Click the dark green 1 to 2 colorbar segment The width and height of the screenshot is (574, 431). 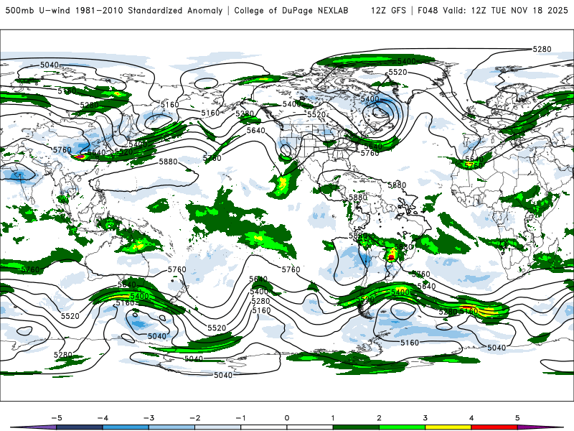pos(356,427)
